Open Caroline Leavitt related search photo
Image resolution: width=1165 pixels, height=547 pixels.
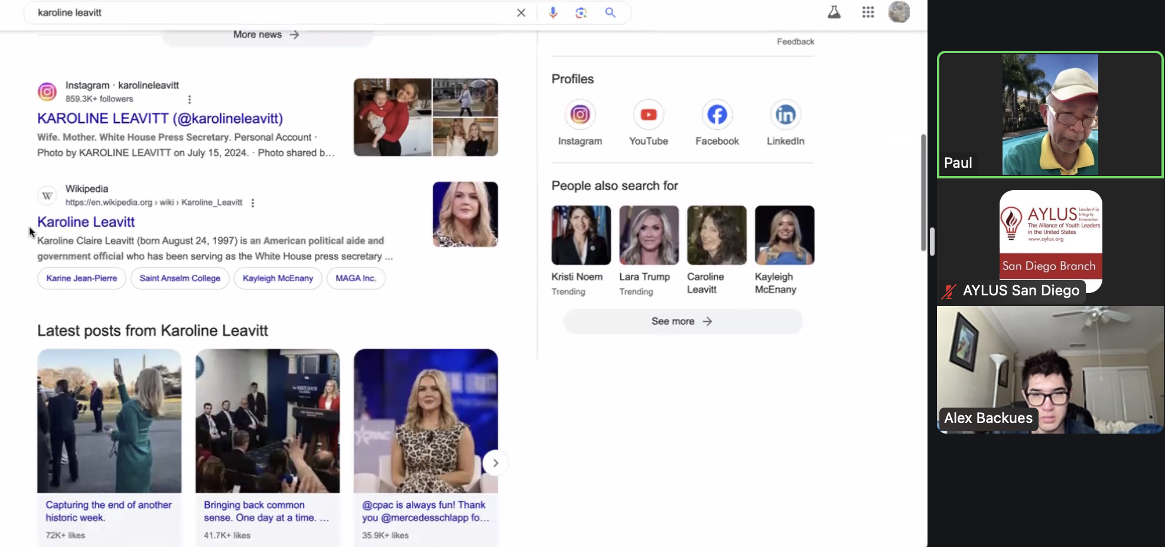[717, 235]
